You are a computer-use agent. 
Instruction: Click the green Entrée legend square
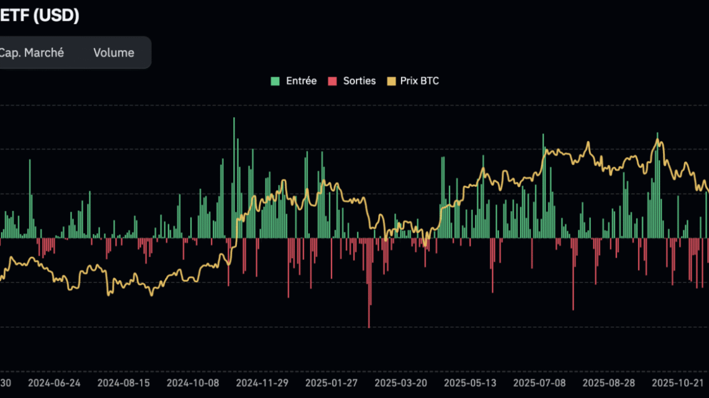(x=276, y=81)
